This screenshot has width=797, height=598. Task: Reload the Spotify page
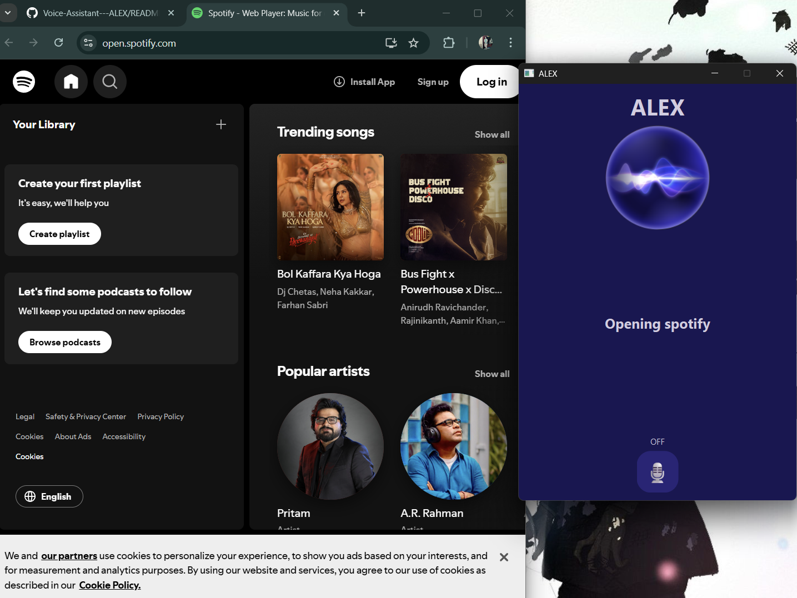59,43
